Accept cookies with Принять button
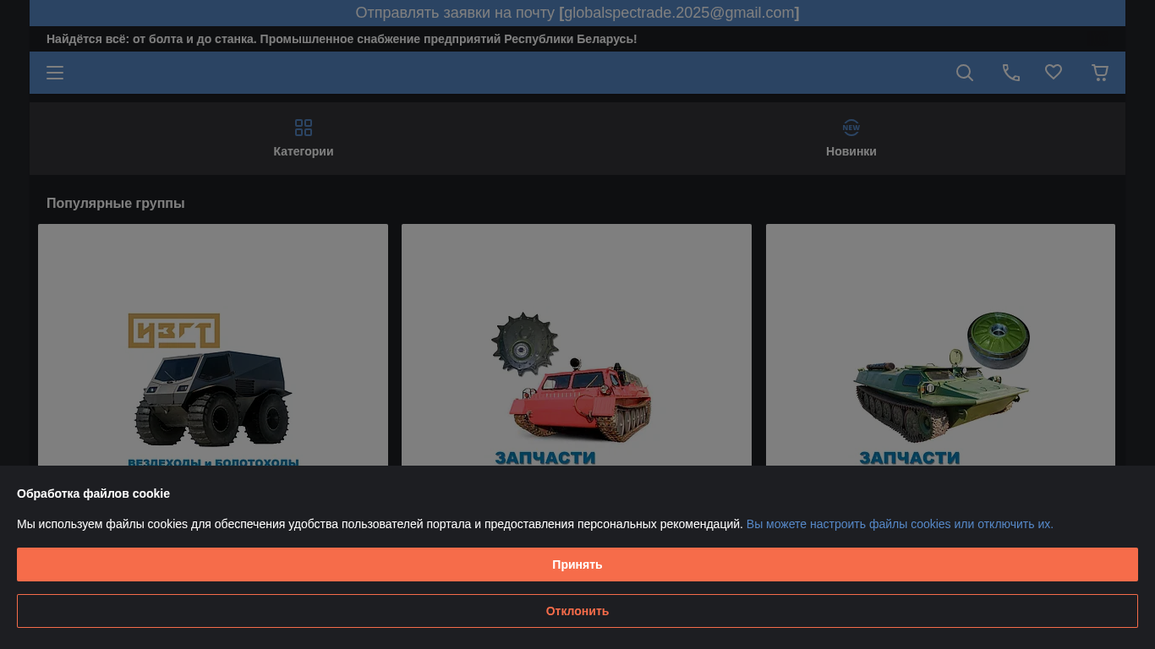This screenshot has width=1155, height=649. [577, 564]
